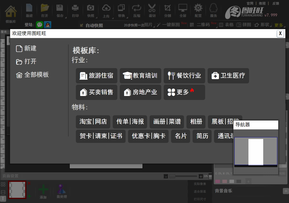Image resolution: width=289 pixels, height=203 pixels.
Task: Click the 二维码 tool
Action: pos(200,25)
